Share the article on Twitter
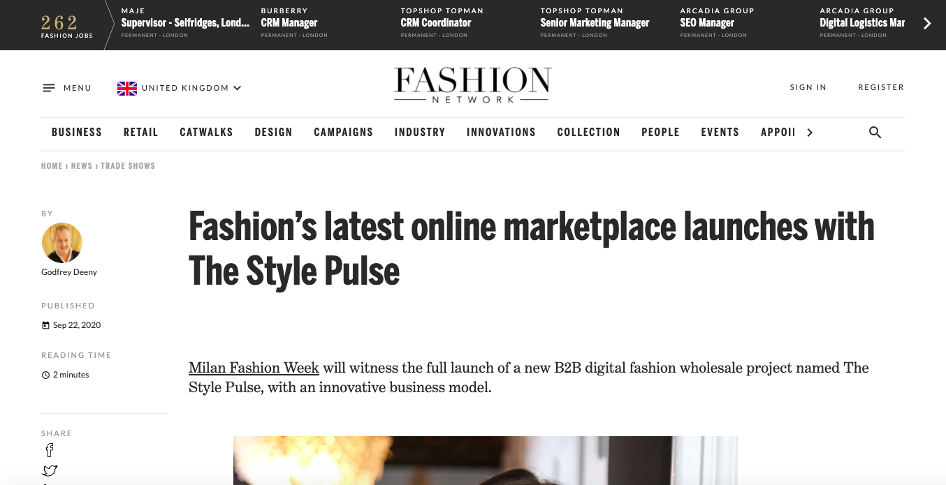 tap(50, 471)
